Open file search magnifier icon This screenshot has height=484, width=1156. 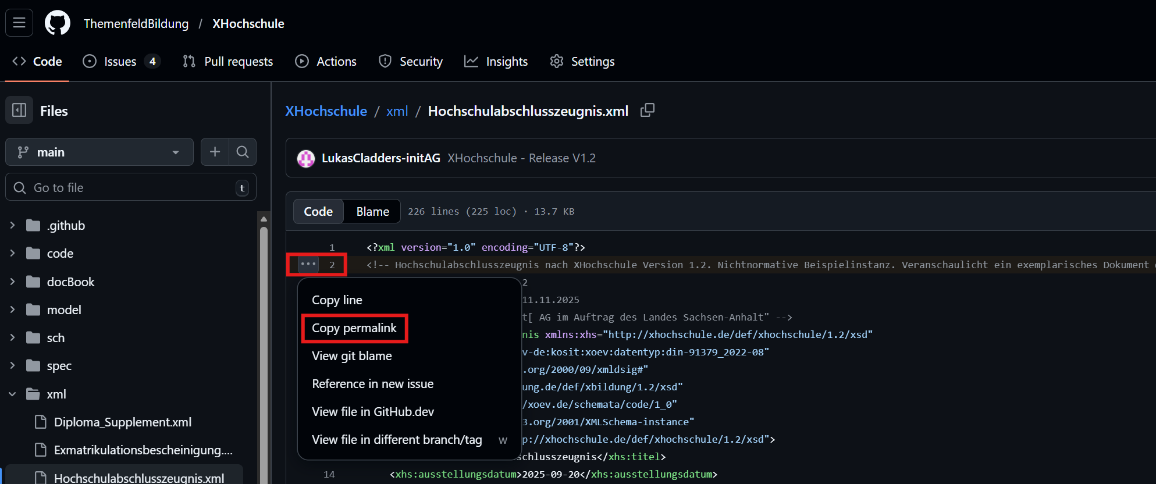click(x=243, y=152)
